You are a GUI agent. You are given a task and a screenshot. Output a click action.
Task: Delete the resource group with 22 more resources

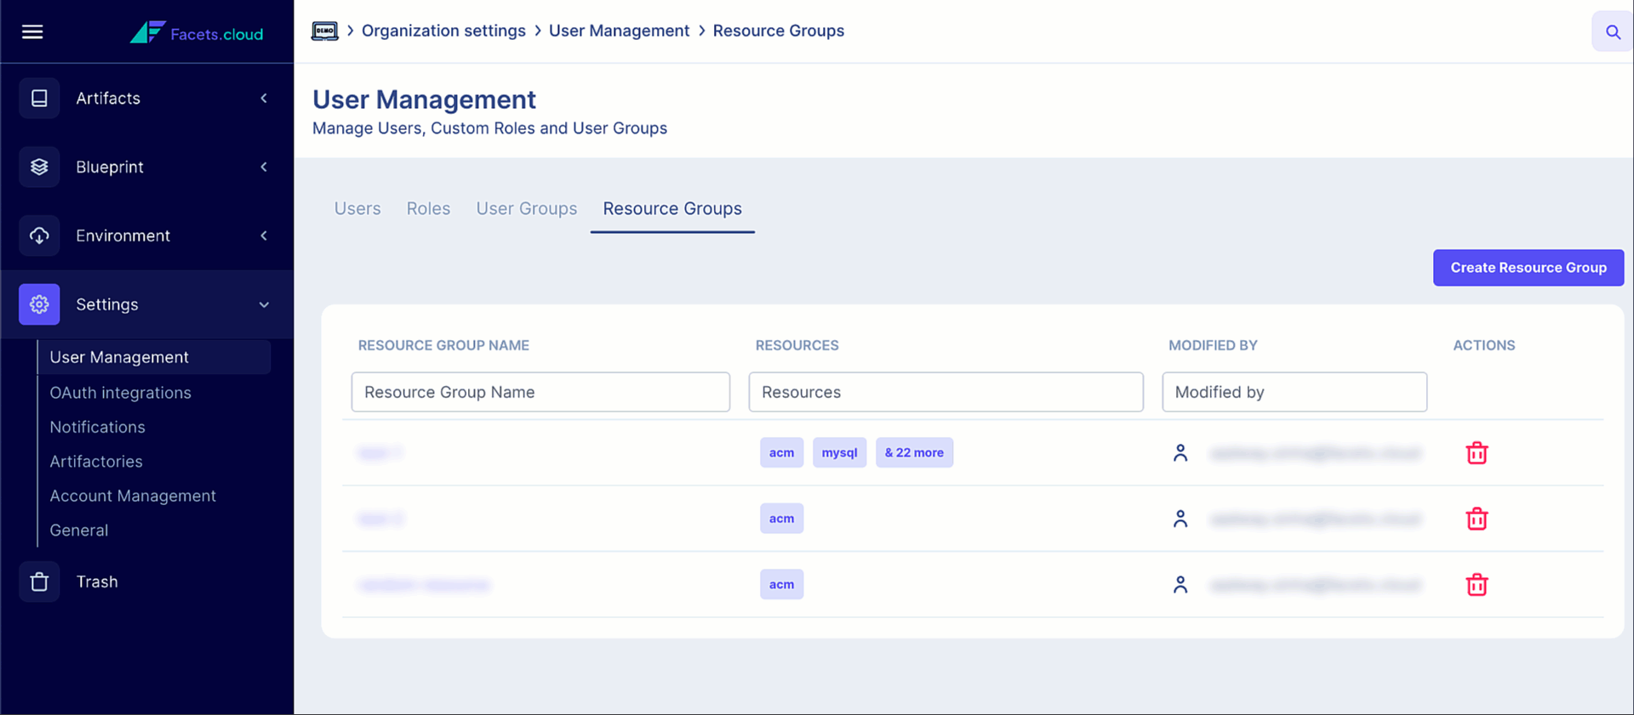click(x=1477, y=453)
